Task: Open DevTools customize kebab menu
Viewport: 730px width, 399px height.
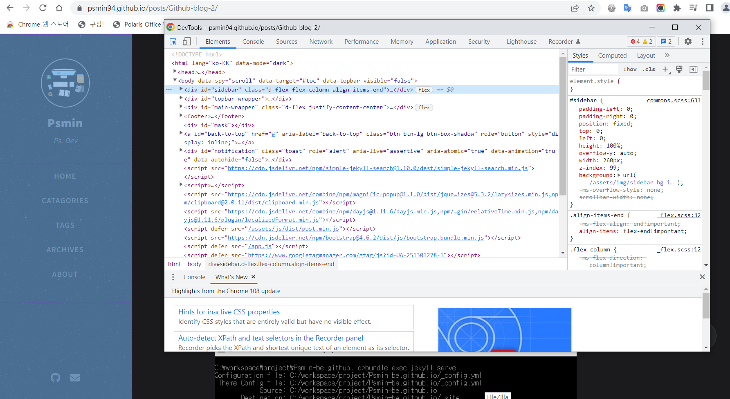Action: tap(703, 41)
